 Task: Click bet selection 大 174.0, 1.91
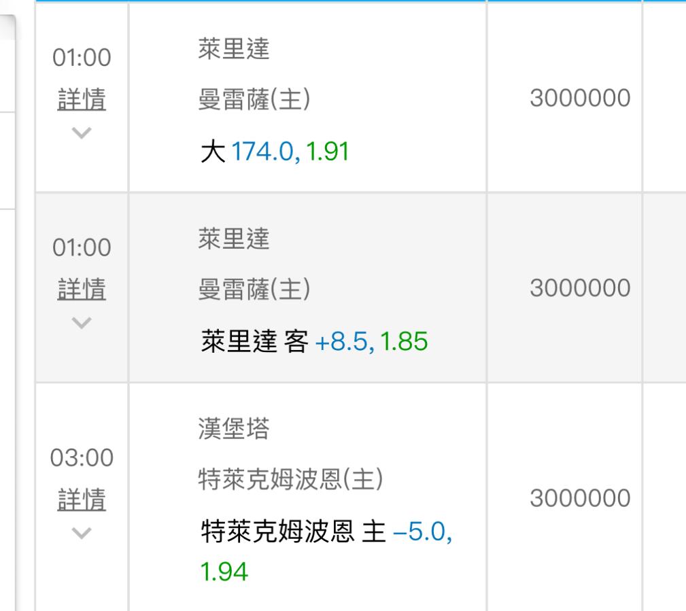click(x=275, y=152)
